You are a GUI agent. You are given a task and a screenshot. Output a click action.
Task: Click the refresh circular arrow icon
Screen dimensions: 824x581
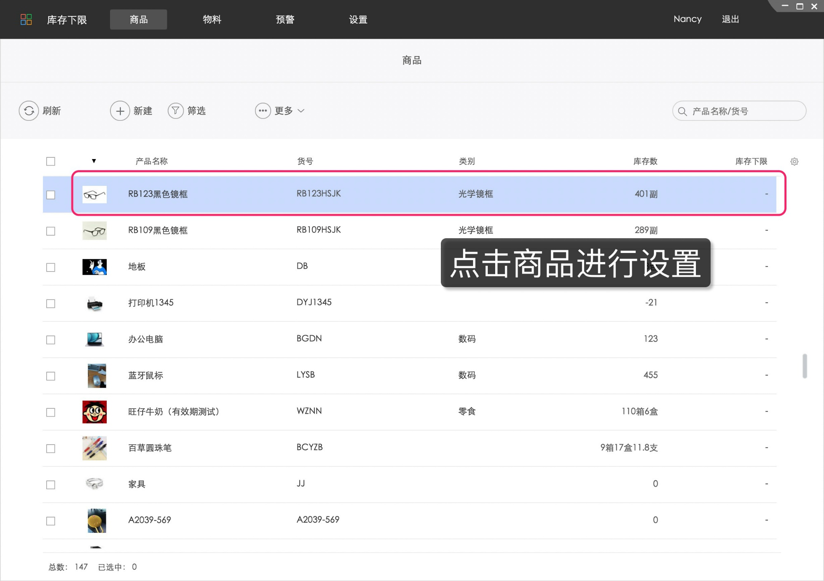pyautogui.click(x=28, y=111)
